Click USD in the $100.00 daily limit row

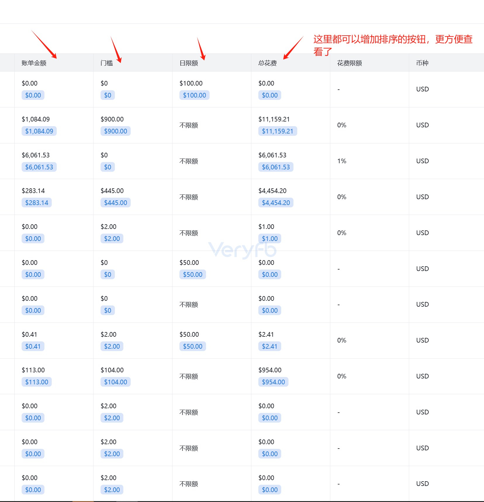coord(423,89)
